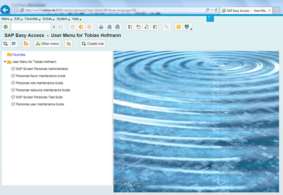
Task: Close the SAP Easy Access browser tab
Action: point(270,10)
